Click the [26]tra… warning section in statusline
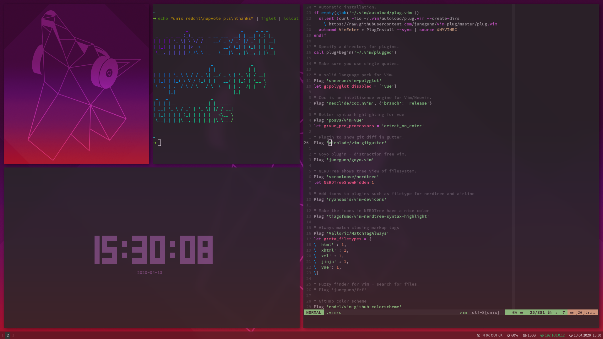This screenshot has width=603, height=339. pyautogui.click(x=583, y=312)
